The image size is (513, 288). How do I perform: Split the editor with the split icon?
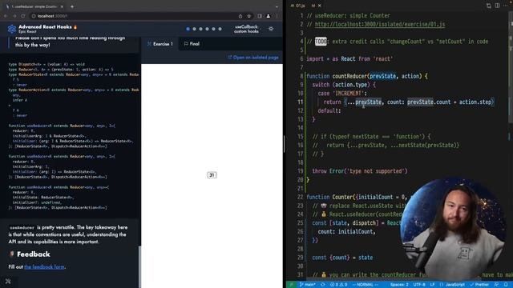pos(497,6)
